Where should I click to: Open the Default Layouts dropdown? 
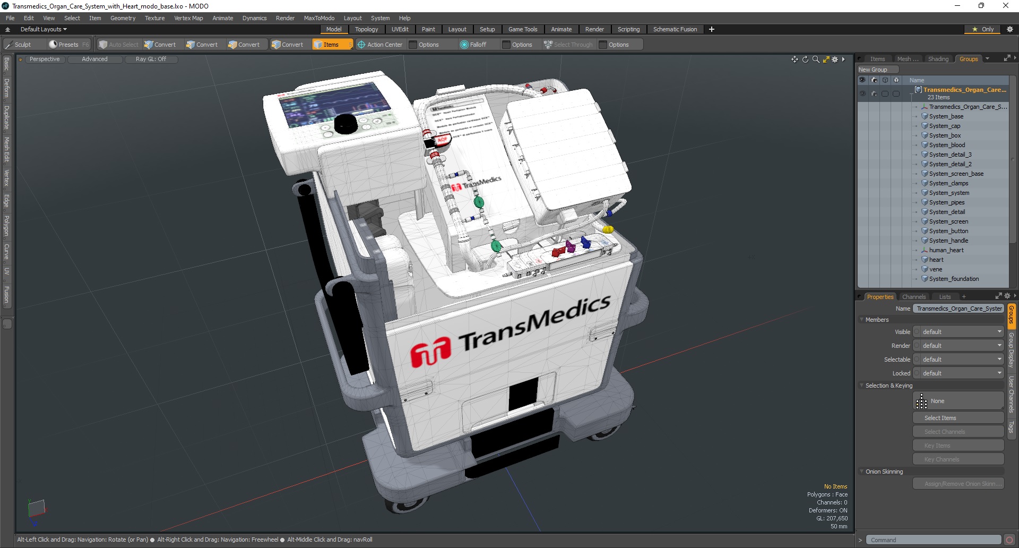click(44, 29)
